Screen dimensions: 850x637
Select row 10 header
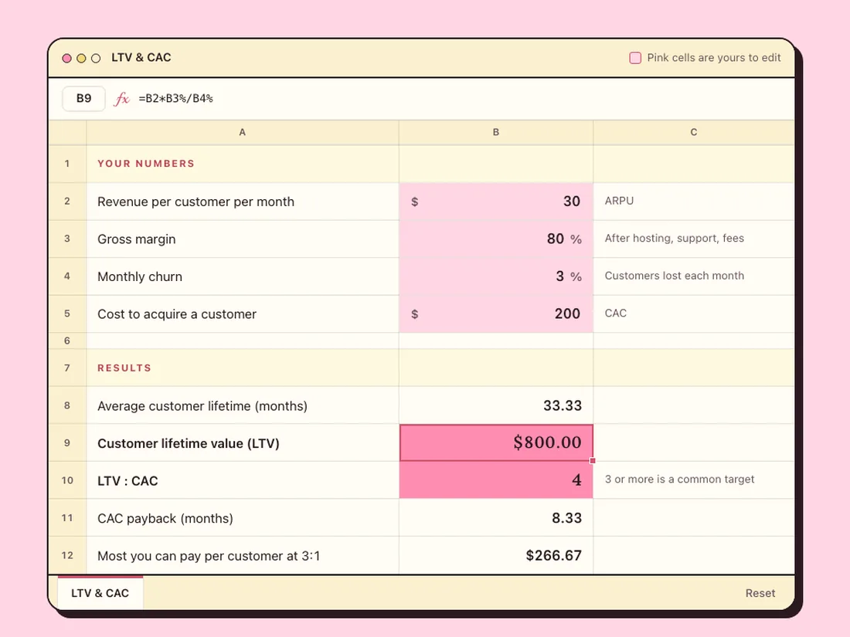(x=67, y=480)
